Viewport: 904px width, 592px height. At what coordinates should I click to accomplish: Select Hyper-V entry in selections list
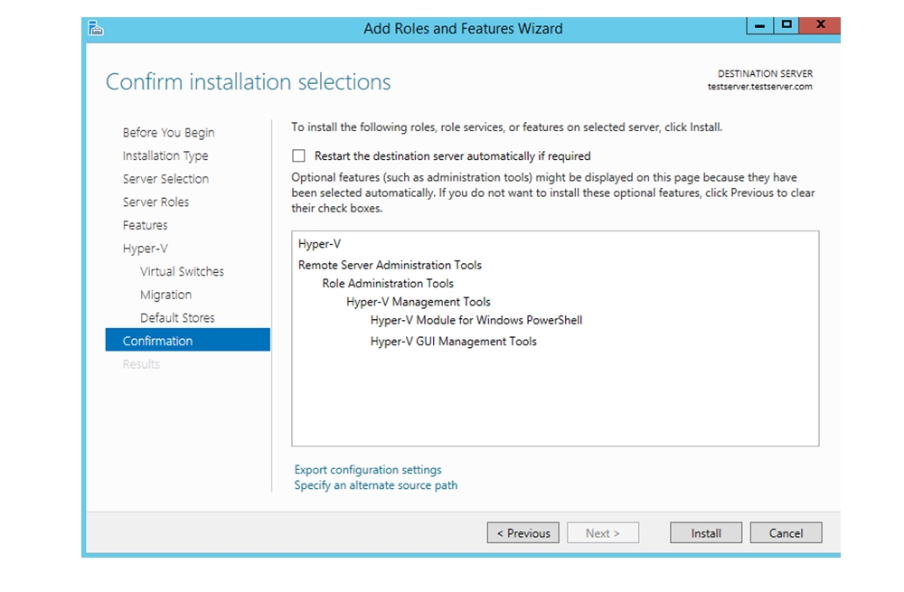pyautogui.click(x=319, y=244)
